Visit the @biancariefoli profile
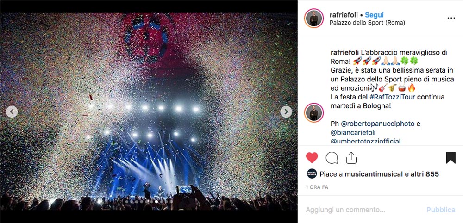 coord(353,133)
